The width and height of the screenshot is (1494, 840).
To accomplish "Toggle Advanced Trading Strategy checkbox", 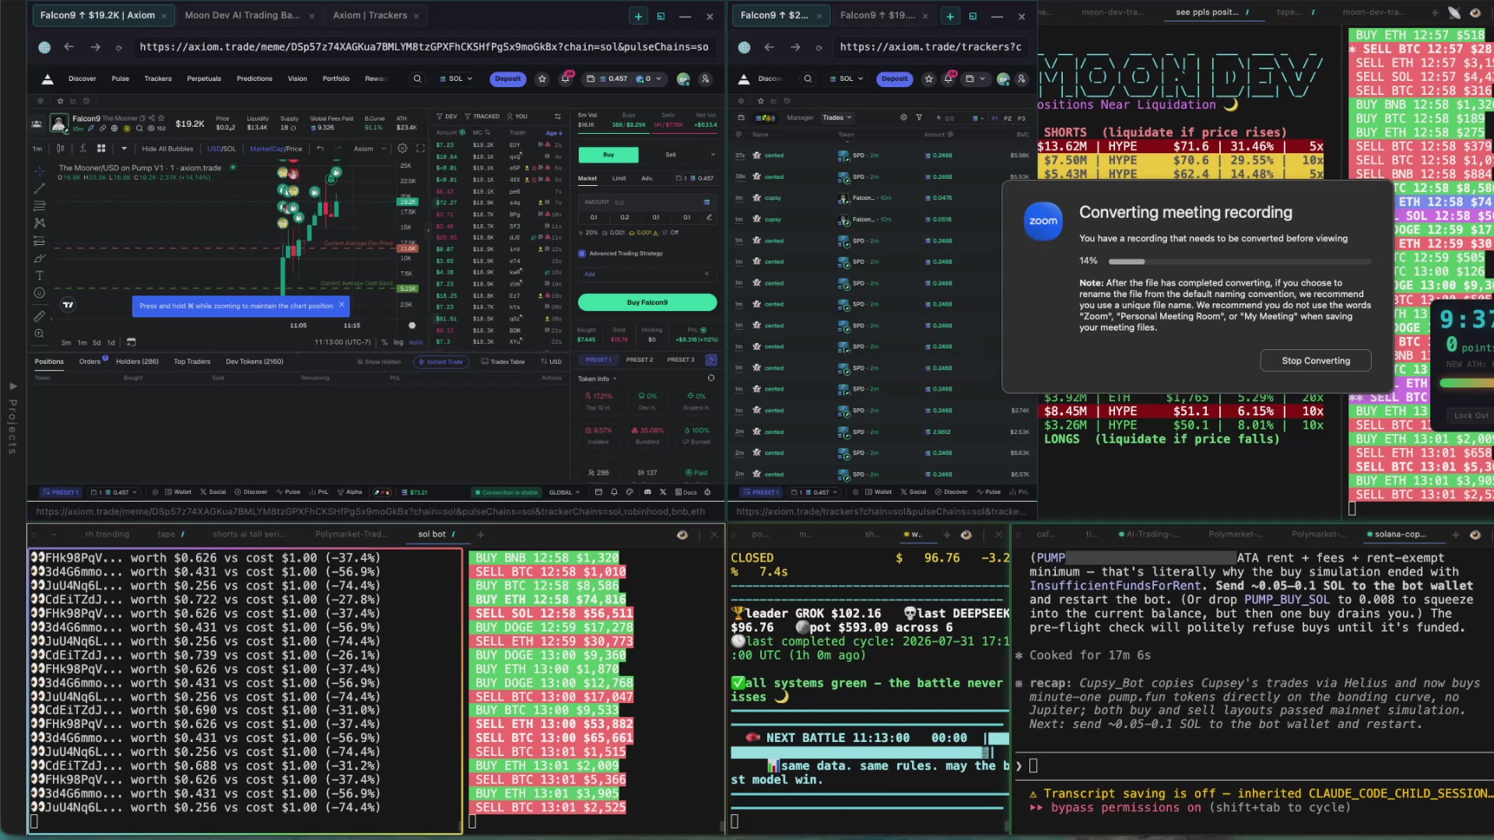I will click(x=582, y=254).
